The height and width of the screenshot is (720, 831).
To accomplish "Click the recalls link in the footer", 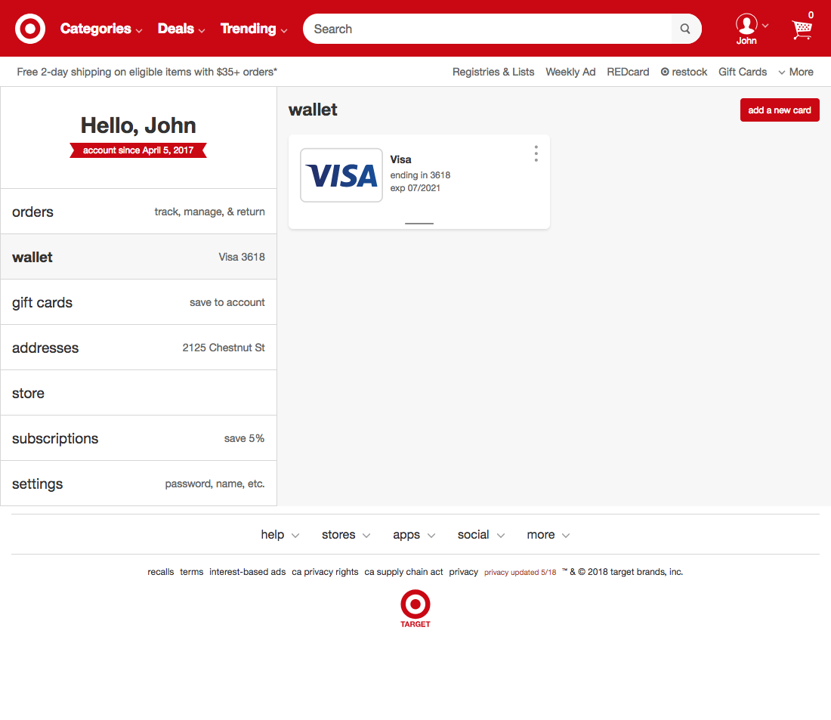I will (160, 572).
